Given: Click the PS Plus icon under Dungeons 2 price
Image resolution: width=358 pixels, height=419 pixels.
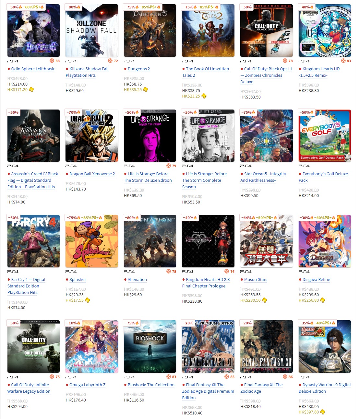Looking at the screenshot, I should tap(146, 89).
